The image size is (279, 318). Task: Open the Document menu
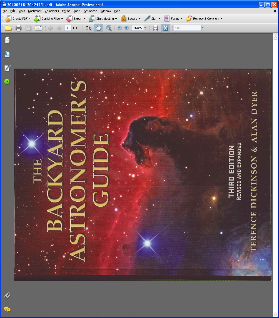pos(35,11)
